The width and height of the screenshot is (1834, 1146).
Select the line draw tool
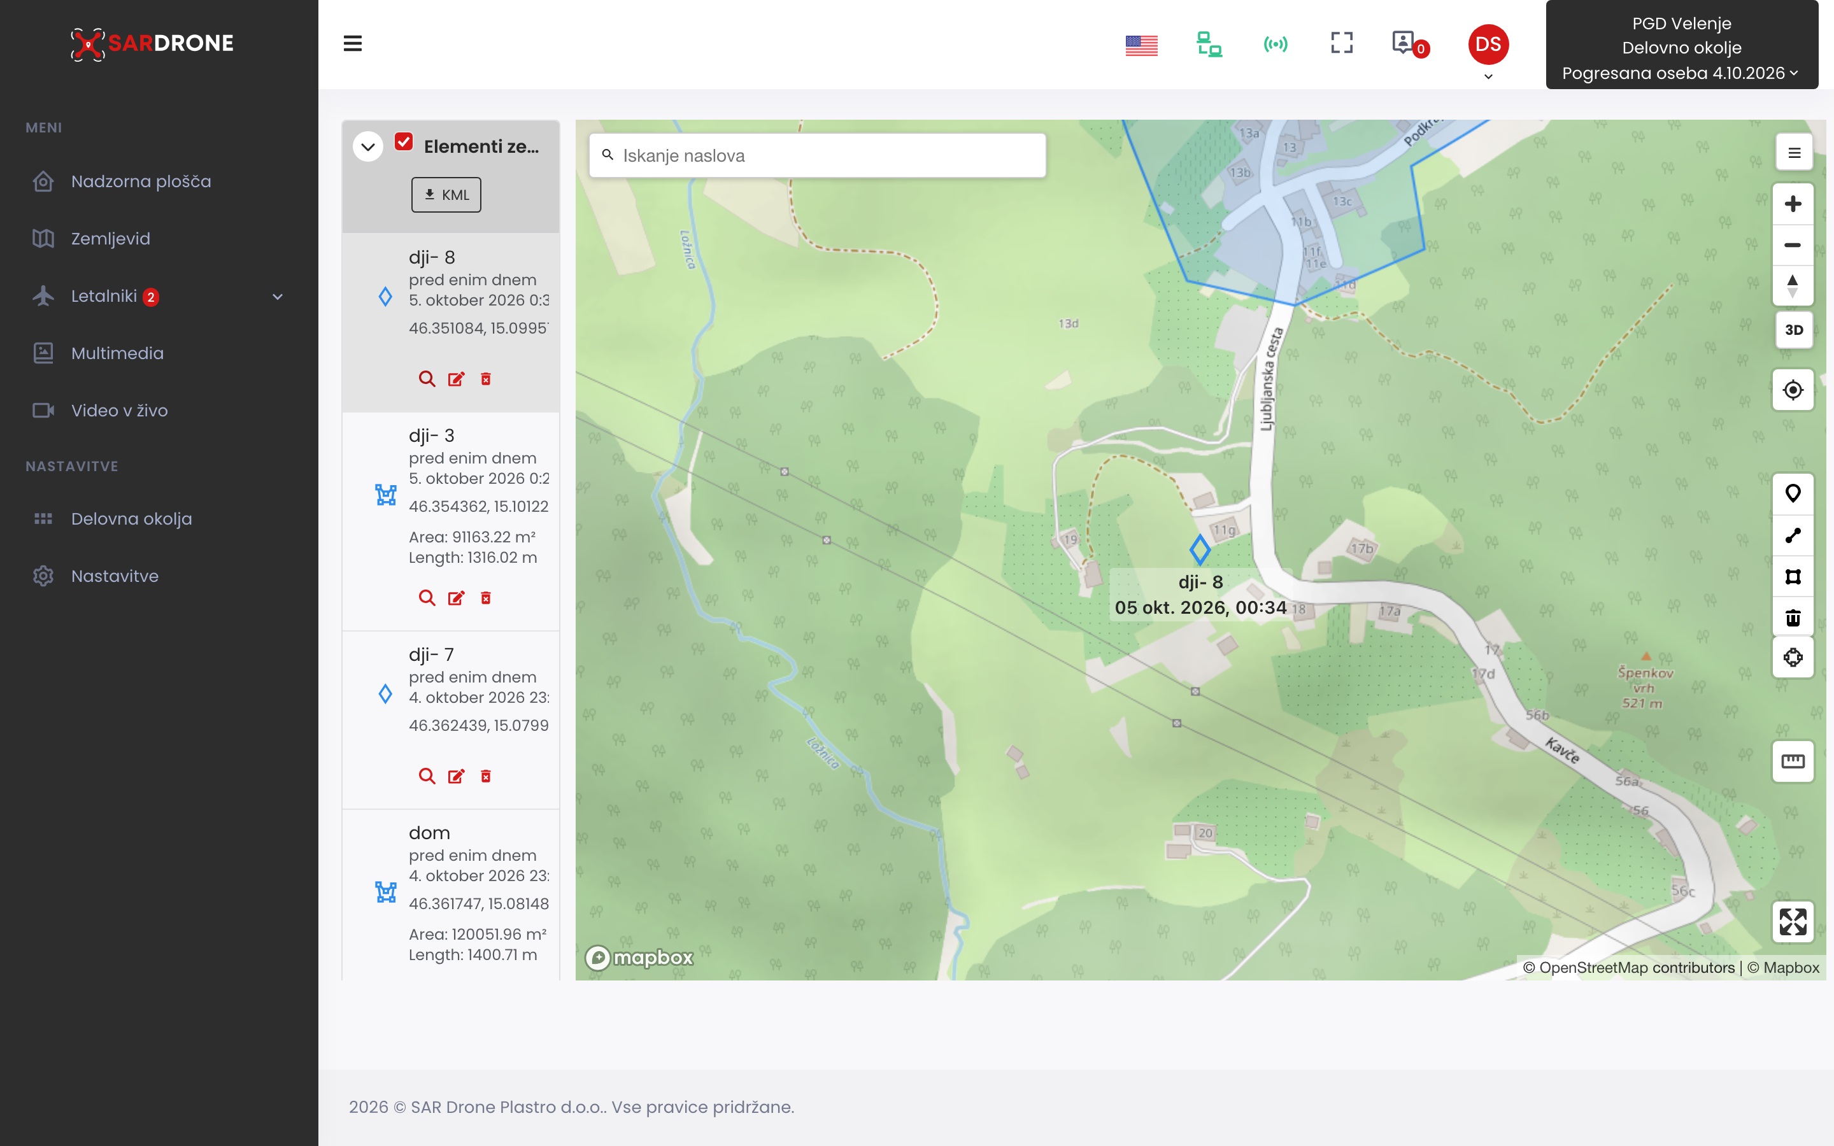[1793, 535]
